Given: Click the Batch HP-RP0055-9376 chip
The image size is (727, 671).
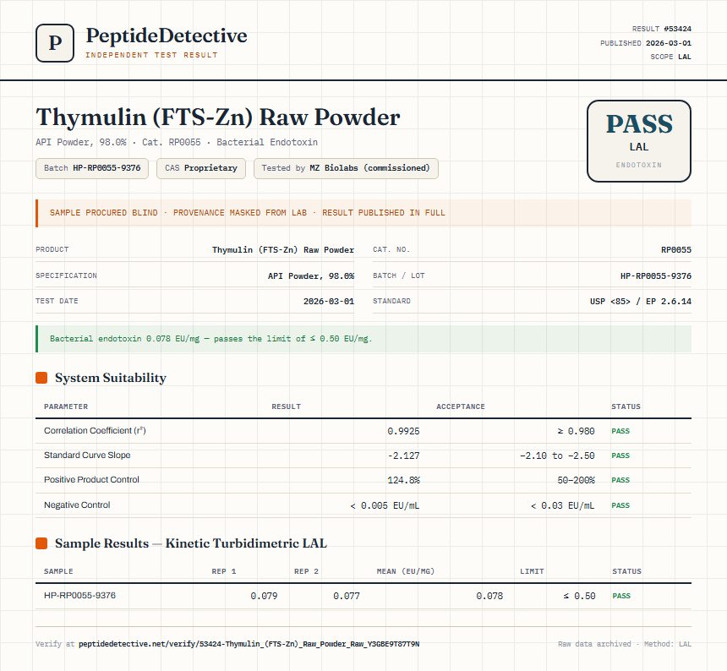Looking at the screenshot, I should (92, 168).
